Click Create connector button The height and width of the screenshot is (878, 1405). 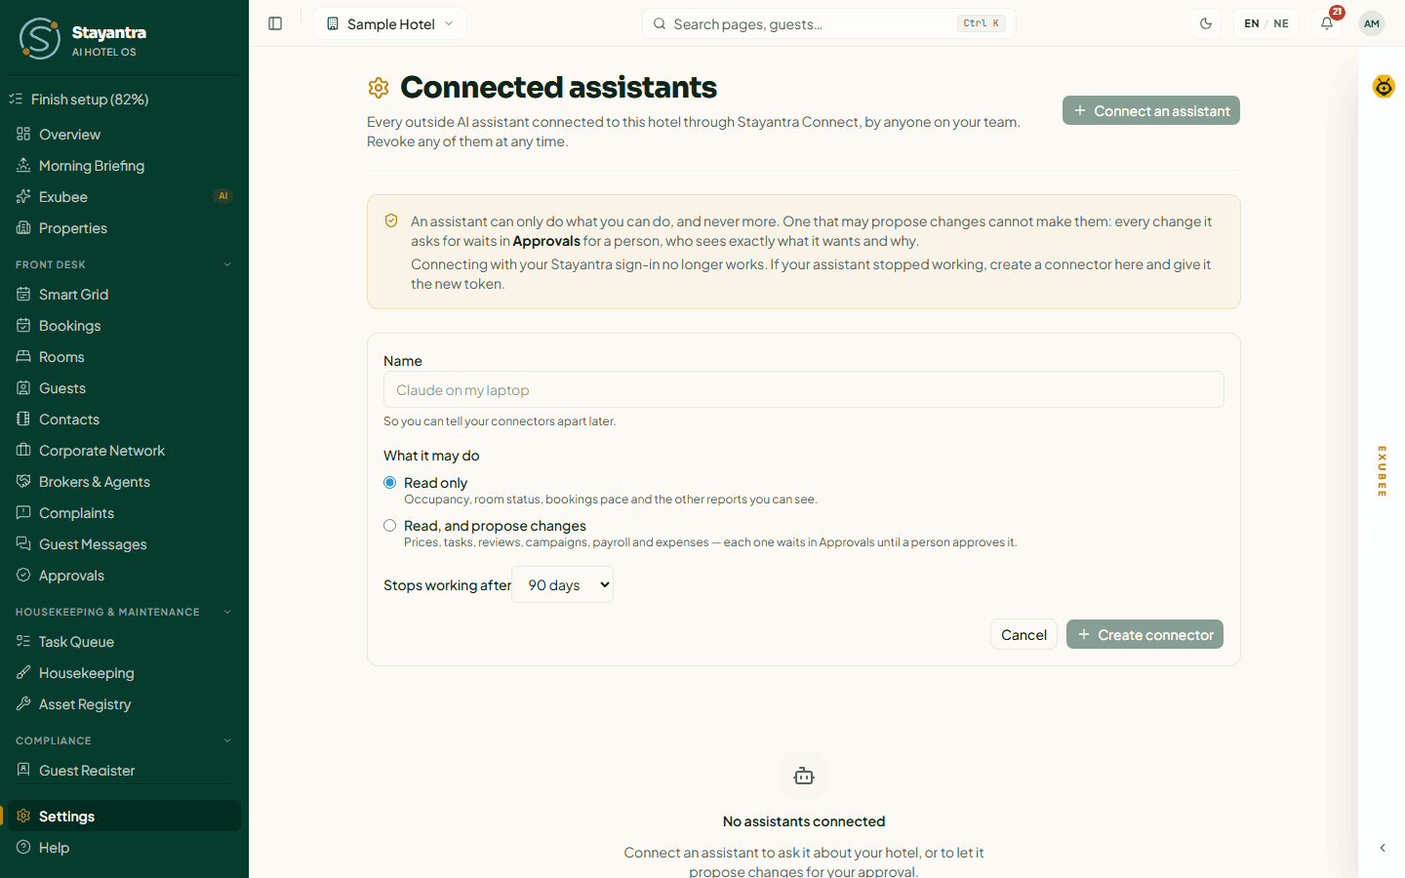pyautogui.click(x=1144, y=634)
